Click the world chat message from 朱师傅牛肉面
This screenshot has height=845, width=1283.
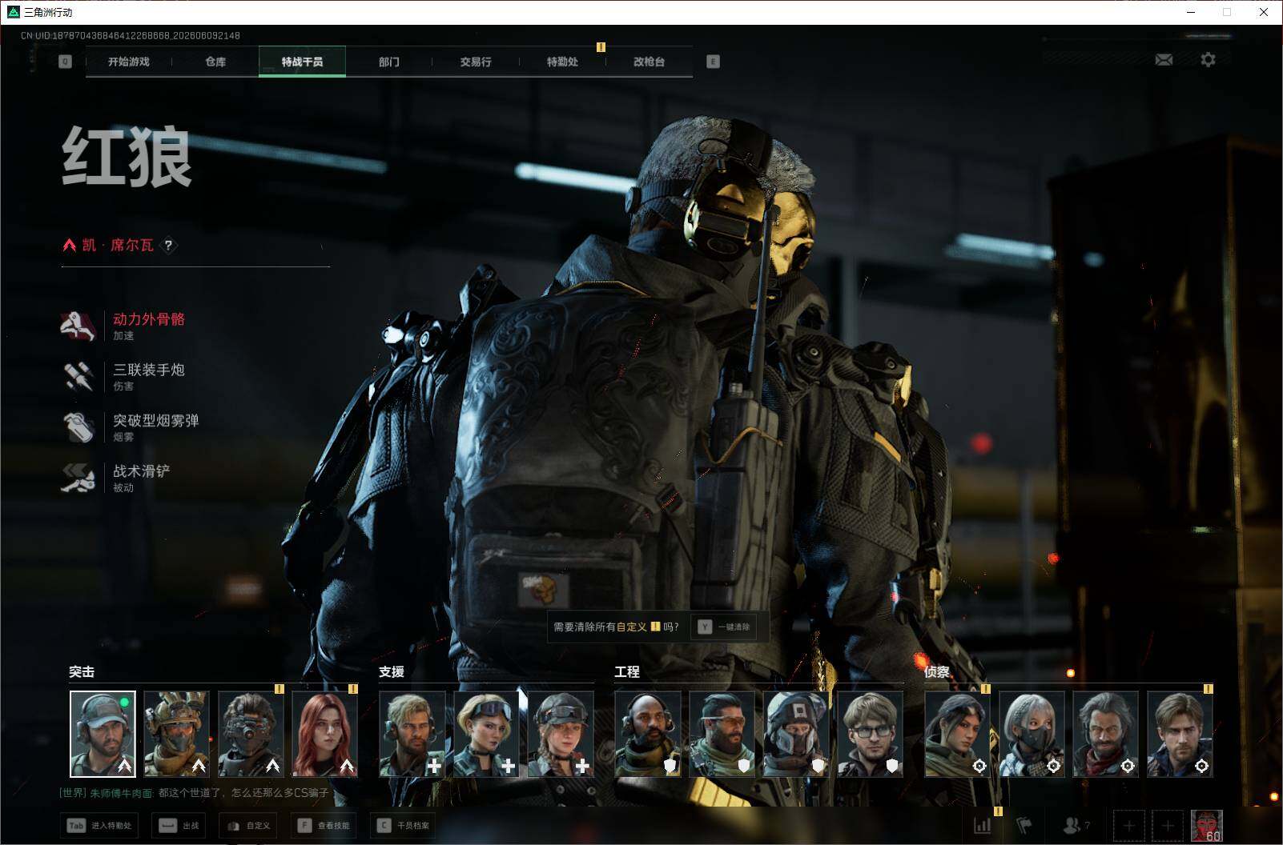tap(194, 793)
